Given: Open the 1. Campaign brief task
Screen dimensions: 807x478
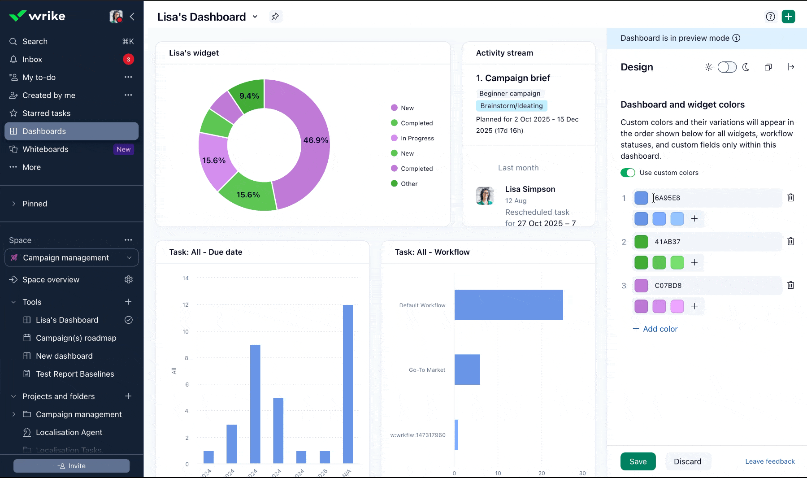Looking at the screenshot, I should (x=513, y=78).
